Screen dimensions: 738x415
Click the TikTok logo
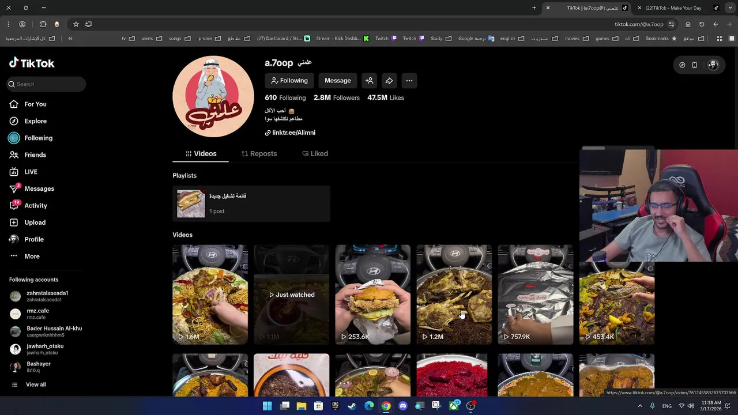32,63
